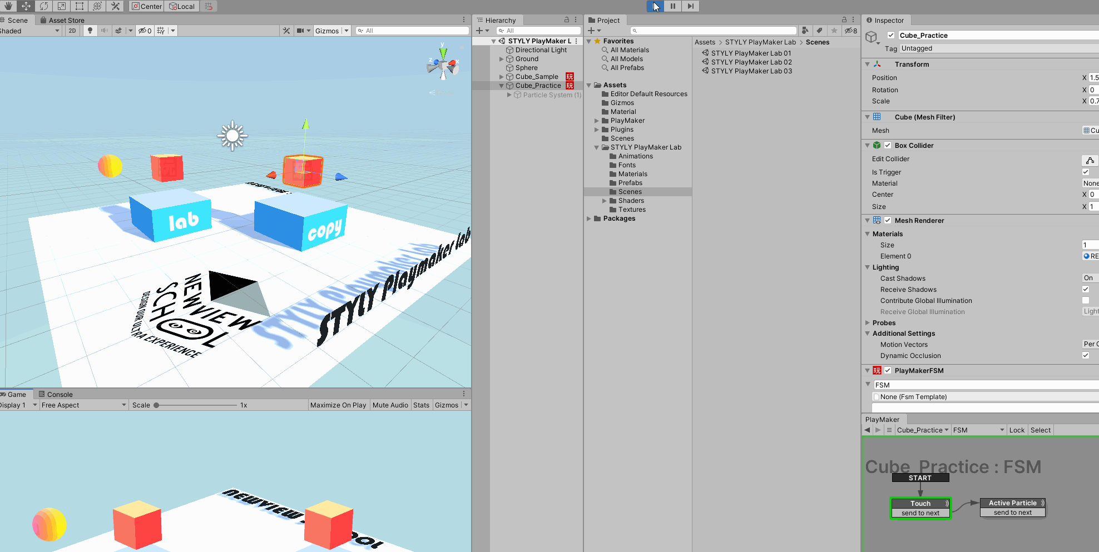The width and height of the screenshot is (1099, 552).
Task: Select the Hand tool
Action: tap(8, 6)
